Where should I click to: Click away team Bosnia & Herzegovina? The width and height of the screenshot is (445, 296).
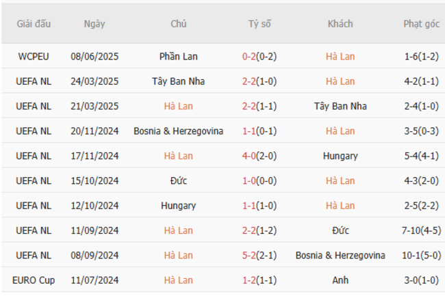click(340, 256)
